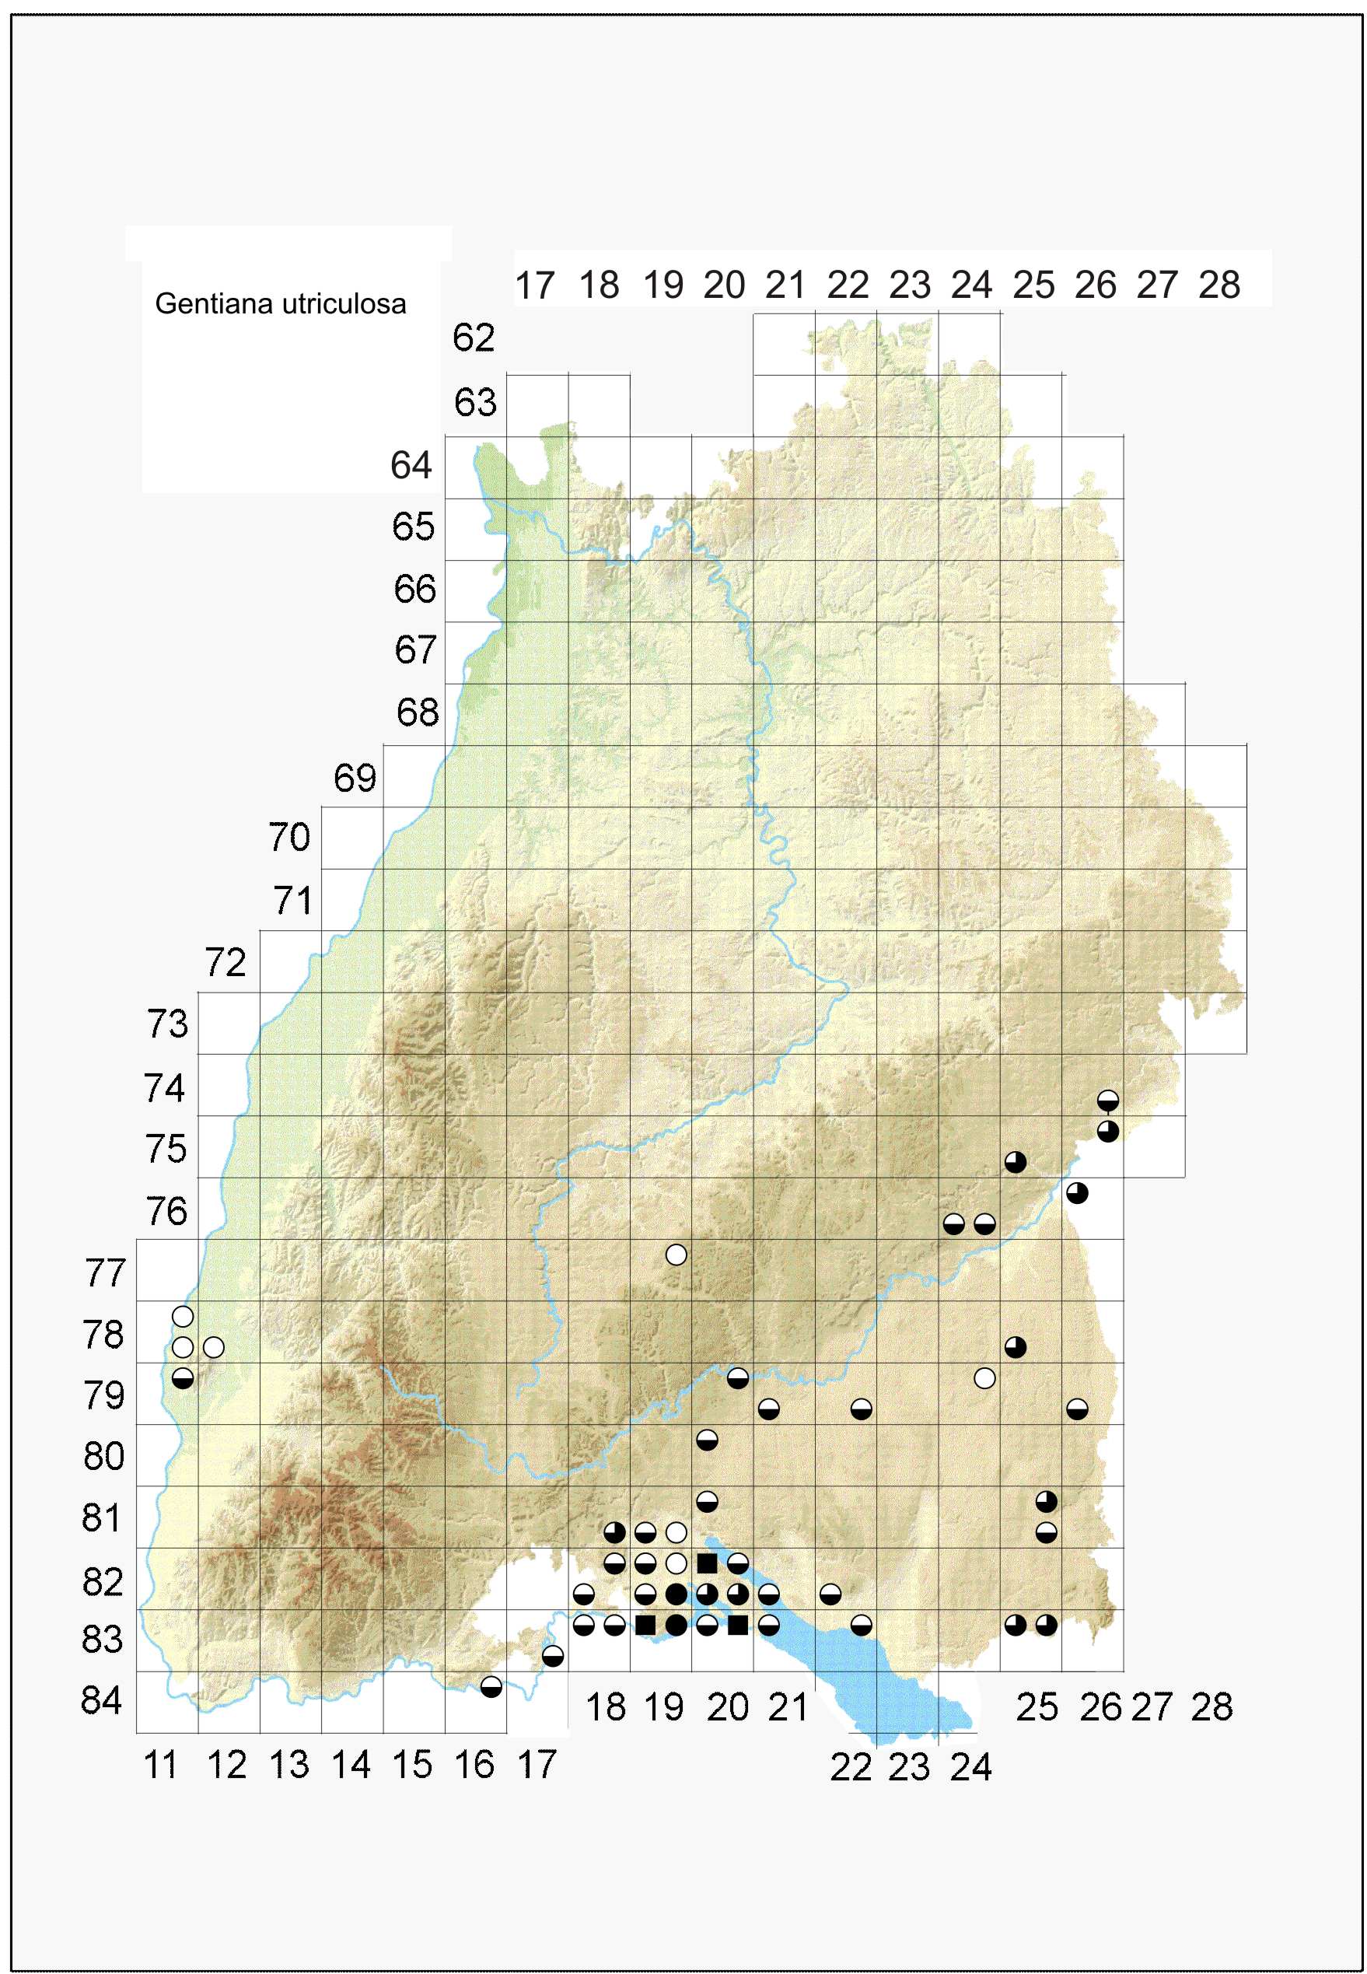The height and width of the screenshot is (1974, 1367).
Task: Click the solid black circle in row 82
Action: point(676,1594)
